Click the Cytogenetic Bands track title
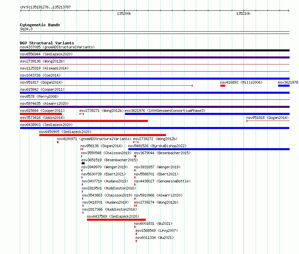The width and height of the screenshot is (299, 254). click(x=40, y=25)
